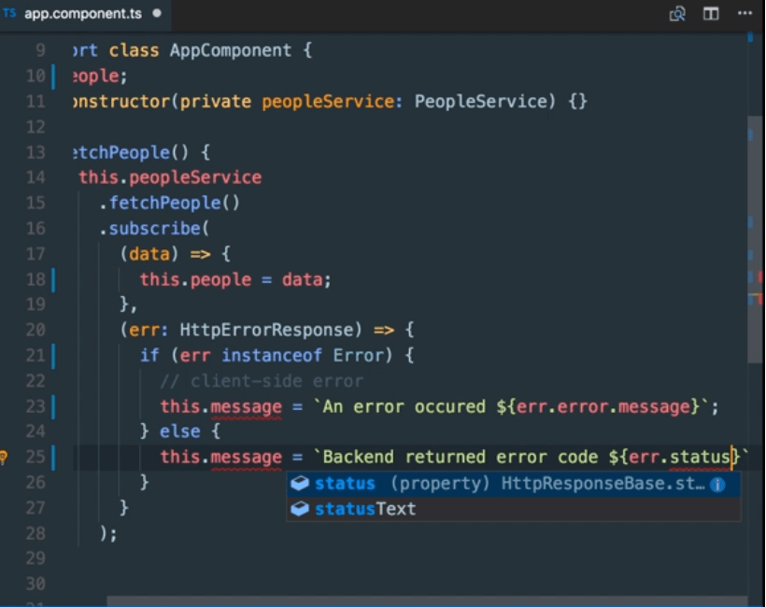Open the find-in-files preview icon in the title bar
Screen dimensions: 766x607
coord(677,14)
